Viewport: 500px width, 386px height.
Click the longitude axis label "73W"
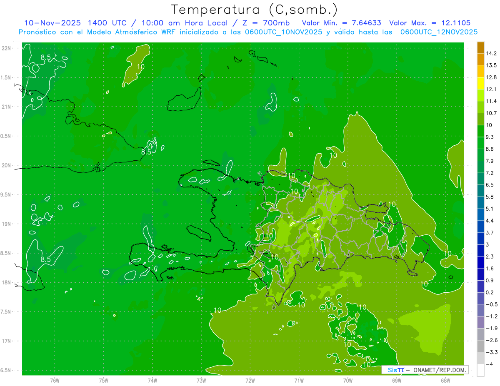tap(201, 381)
